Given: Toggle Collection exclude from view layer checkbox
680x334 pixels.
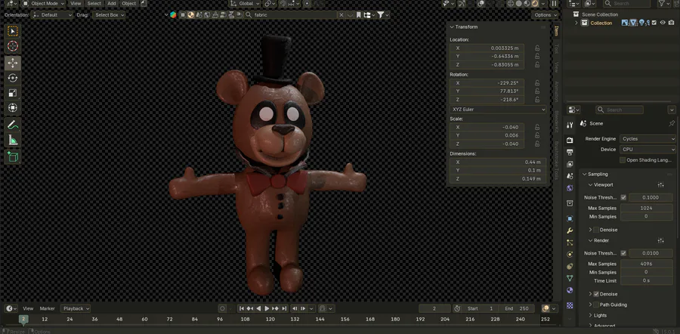Looking at the screenshot, I should [654, 23].
